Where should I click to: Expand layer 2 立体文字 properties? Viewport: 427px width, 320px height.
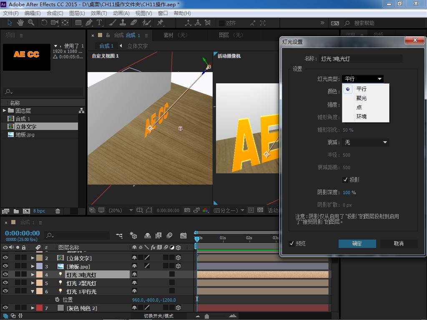(33, 257)
